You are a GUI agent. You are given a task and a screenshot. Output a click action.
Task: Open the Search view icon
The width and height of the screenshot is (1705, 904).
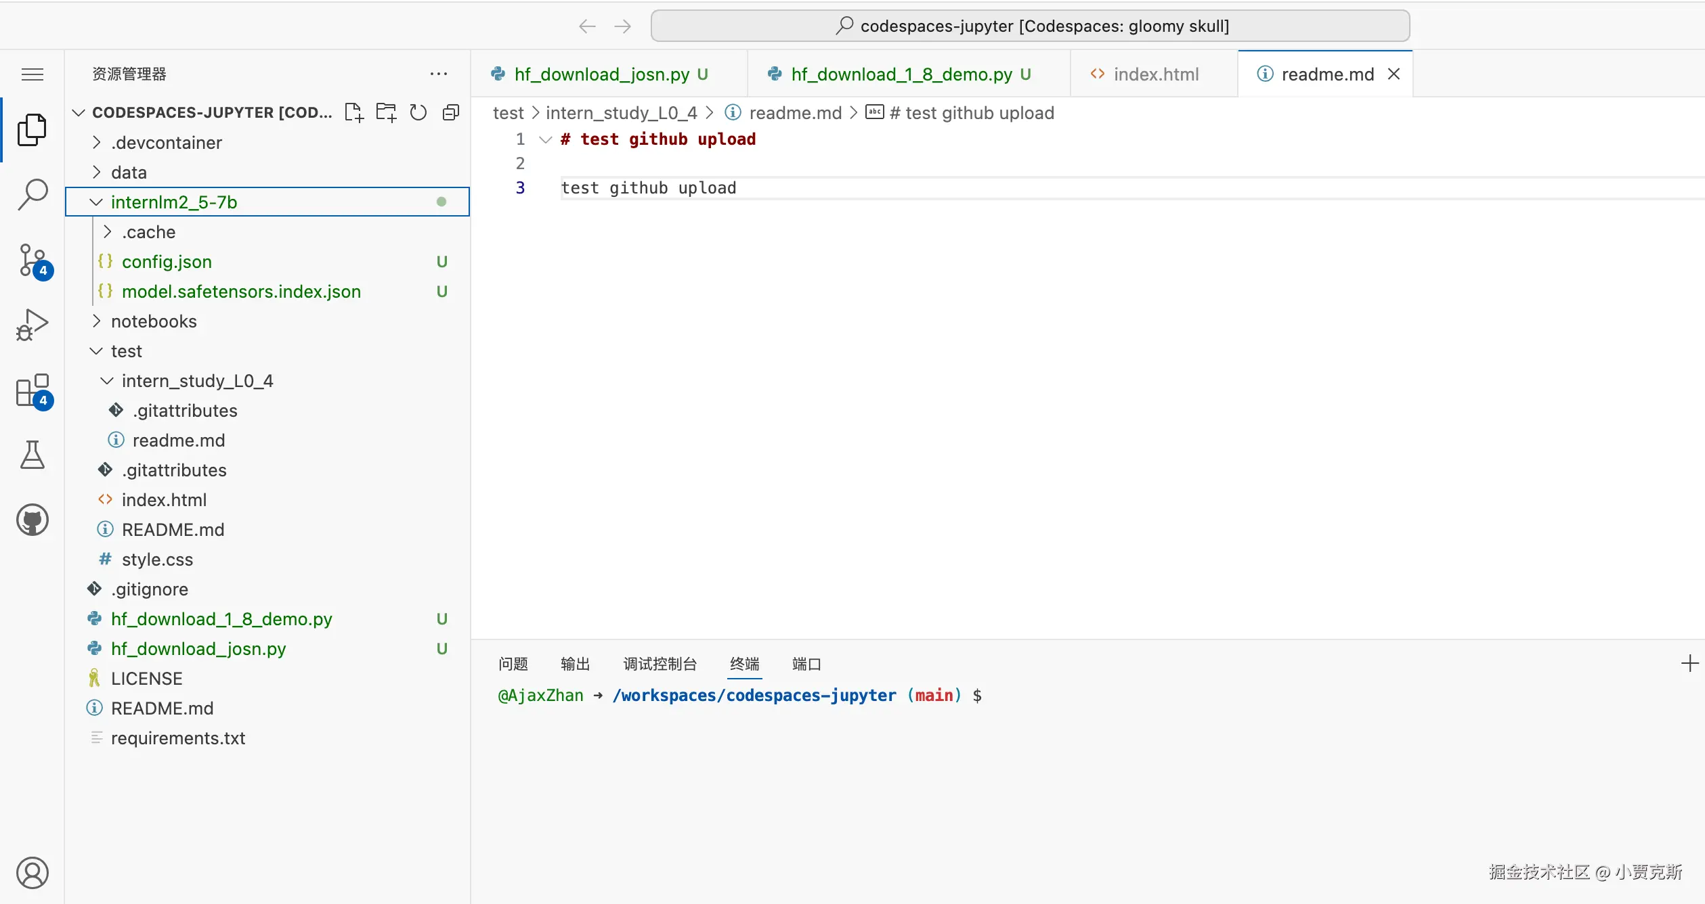(33, 195)
